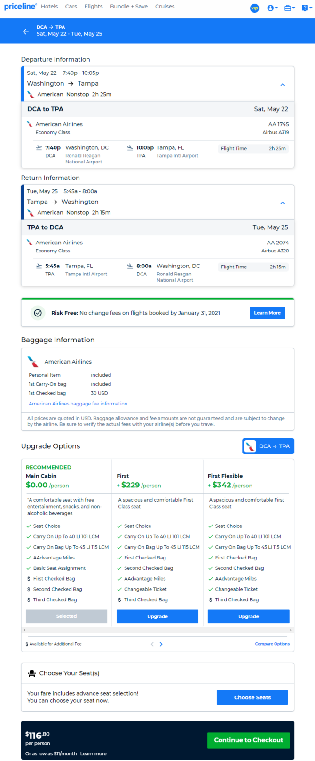Viewport: 315px width, 761px height.
Task: Open American Airlines baggage fee information
Action: (x=78, y=404)
